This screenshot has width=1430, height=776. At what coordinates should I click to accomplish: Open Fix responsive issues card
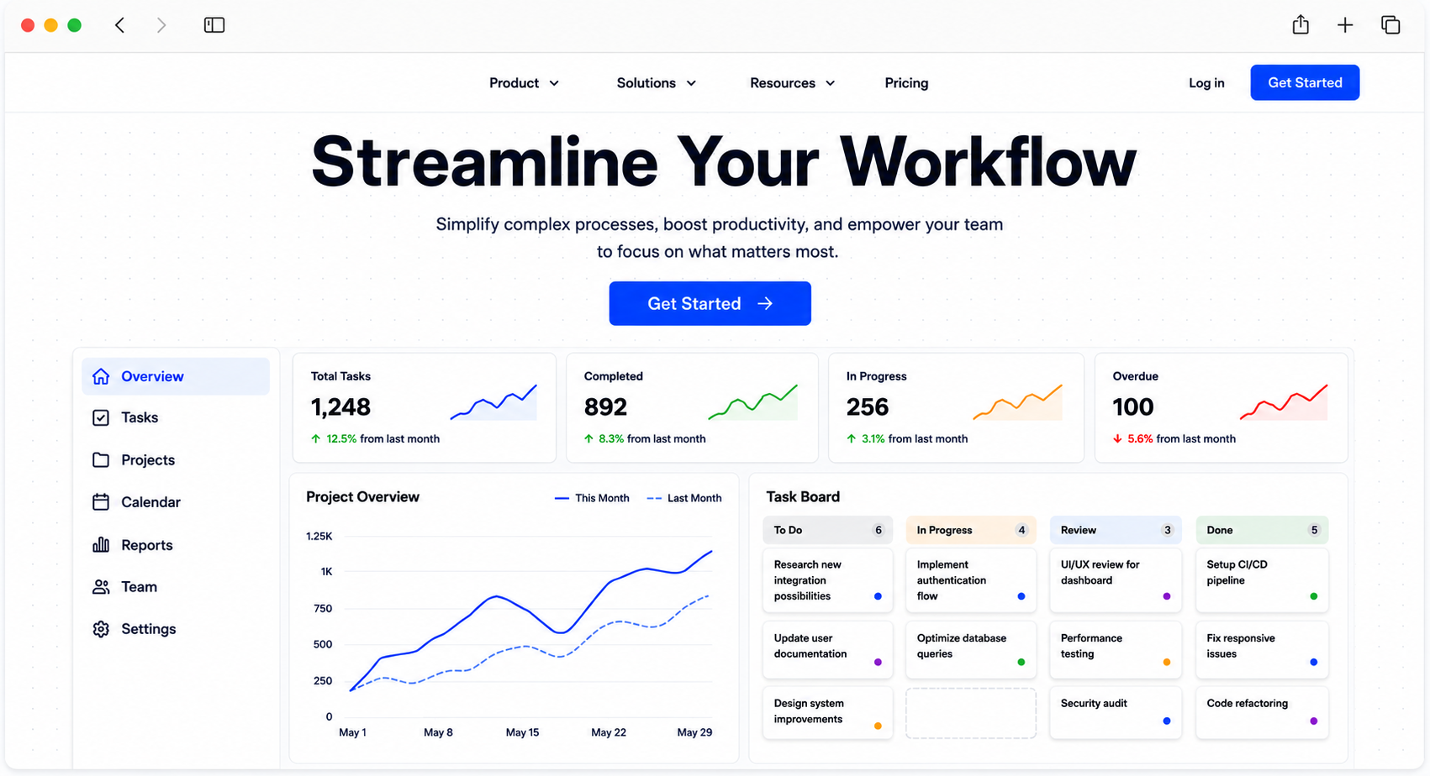pos(1262,649)
